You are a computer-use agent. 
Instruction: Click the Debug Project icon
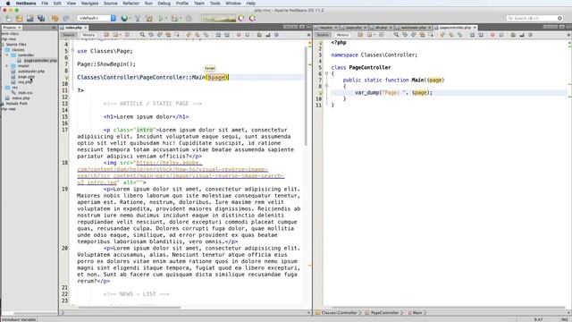175,18
